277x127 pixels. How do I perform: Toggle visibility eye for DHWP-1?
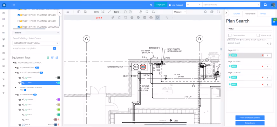20,100
